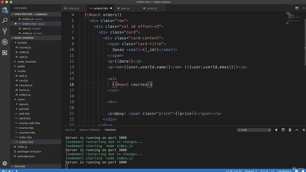Screen dimensions: 306x172
Task: Select the TERMINAL panel tab
Action: [x=110, y=130]
